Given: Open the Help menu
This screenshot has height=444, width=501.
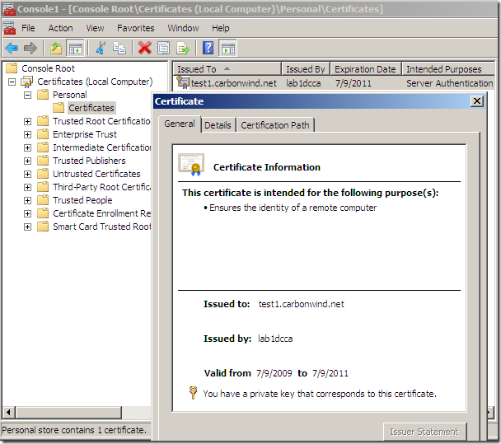Looking at the screenshot, I should pyautogui.click(x=221, y=28).
